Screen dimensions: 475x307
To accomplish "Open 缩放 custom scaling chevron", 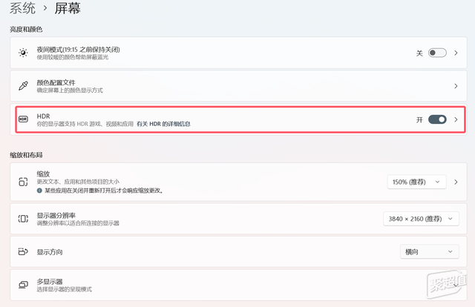I will tap(456, 182).
